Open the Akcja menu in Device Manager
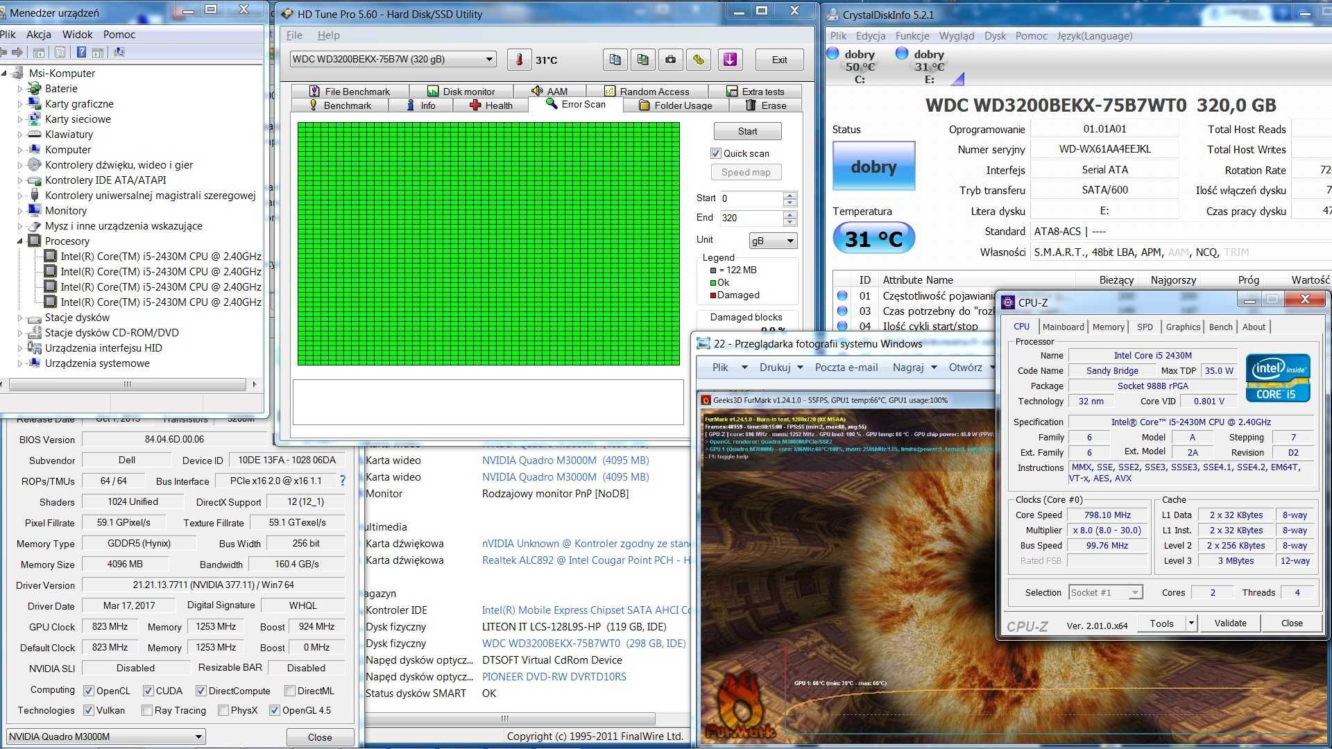1332x749 pixels. (39, 35)
